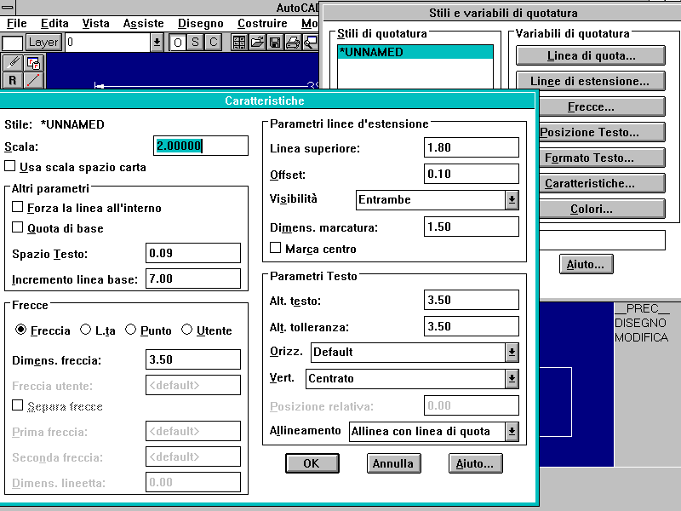The width and height of the screenshot is (681, 511).
Task: Open the File menu
Action: tap(16, 23)
